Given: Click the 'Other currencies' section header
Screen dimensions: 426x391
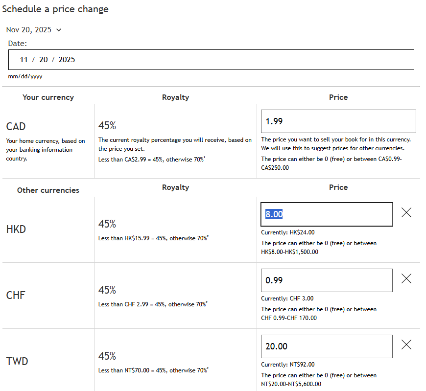Looking at the screenshot, I should click(x=48, y=190).
